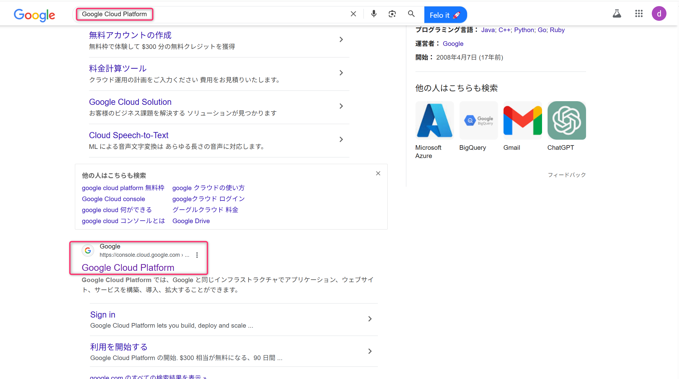Image resolution: width=679 pixels, height=379 pixels.
Task: Click the Felo it rocket button
Action: (x=445, y=15)
